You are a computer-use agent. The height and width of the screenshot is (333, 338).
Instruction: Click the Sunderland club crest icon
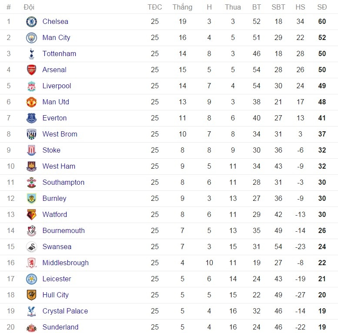[x=31, y=327]
